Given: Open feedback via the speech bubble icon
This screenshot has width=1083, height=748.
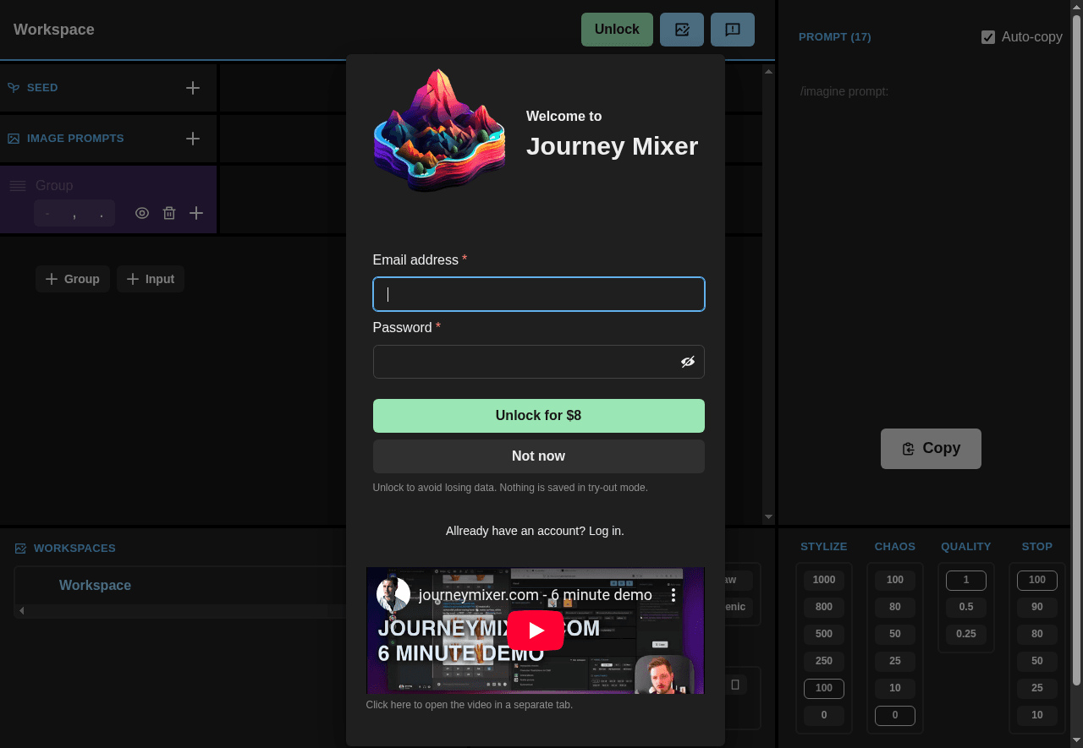Looking at the screenshot, I should tap(732, 29).
